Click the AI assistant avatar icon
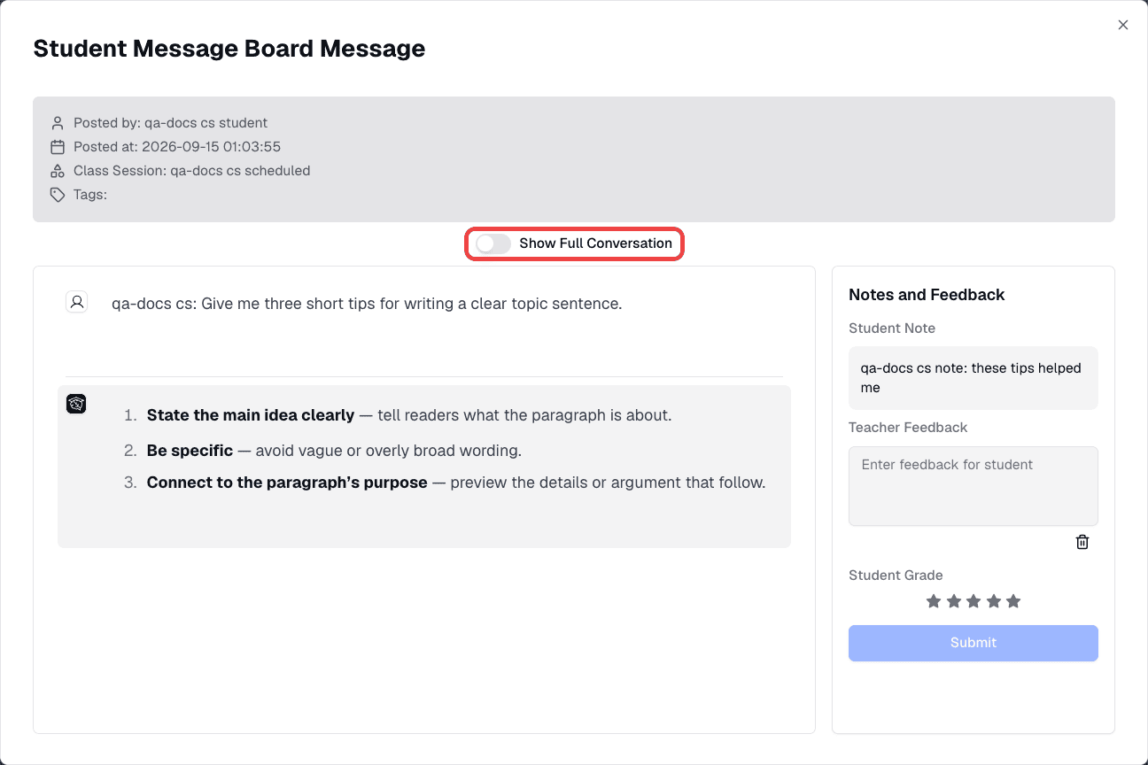1148x765 pixels. coord(76,404)
